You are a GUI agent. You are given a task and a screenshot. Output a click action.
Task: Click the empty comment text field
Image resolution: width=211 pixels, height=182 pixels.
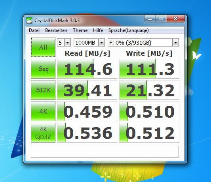tap(105, 152)
